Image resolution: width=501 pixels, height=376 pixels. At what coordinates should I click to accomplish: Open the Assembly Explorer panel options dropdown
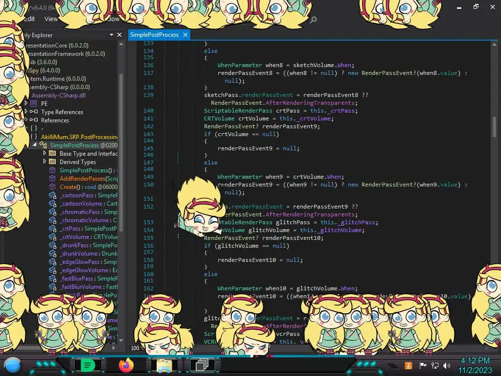112,35
